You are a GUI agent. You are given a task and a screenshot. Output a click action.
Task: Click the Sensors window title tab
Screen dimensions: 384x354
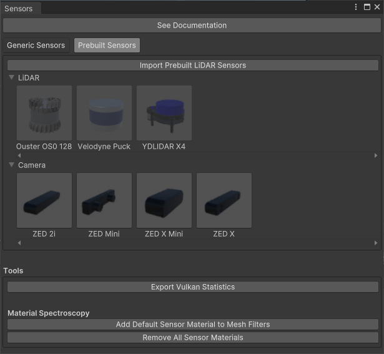(21, 8)
